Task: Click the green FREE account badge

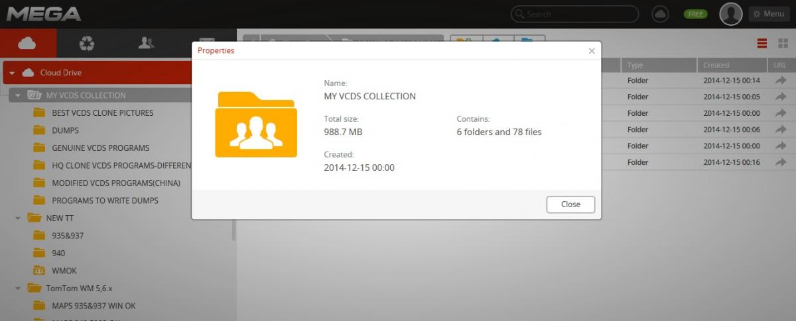Action: tap(696, 14)
